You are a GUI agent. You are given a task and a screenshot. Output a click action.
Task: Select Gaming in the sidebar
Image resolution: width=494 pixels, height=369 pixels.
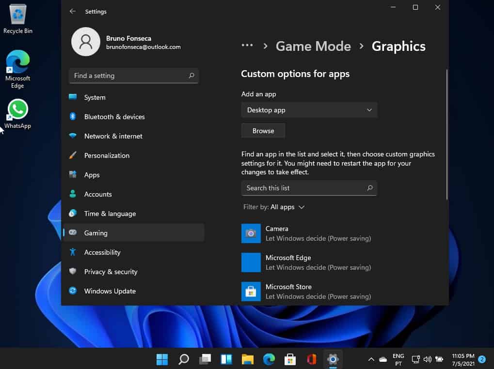click(x=134, y=233)
